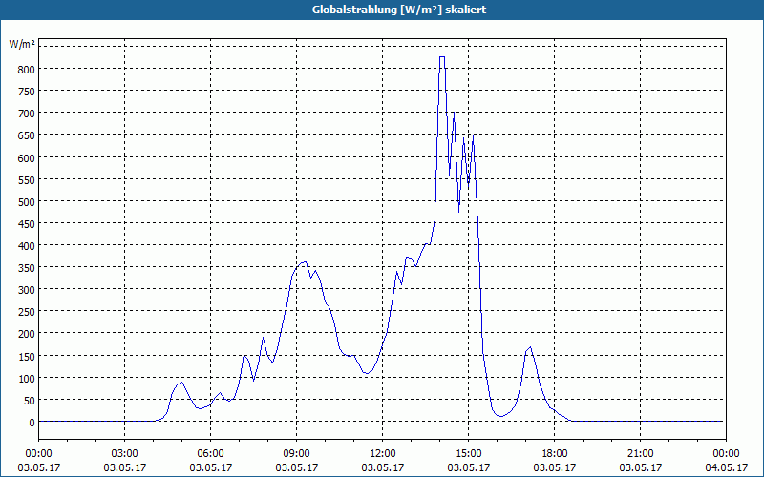The width and height of the screenshot is (764, 477).
Task: Click the W/m² unit label
Action: 22,44
